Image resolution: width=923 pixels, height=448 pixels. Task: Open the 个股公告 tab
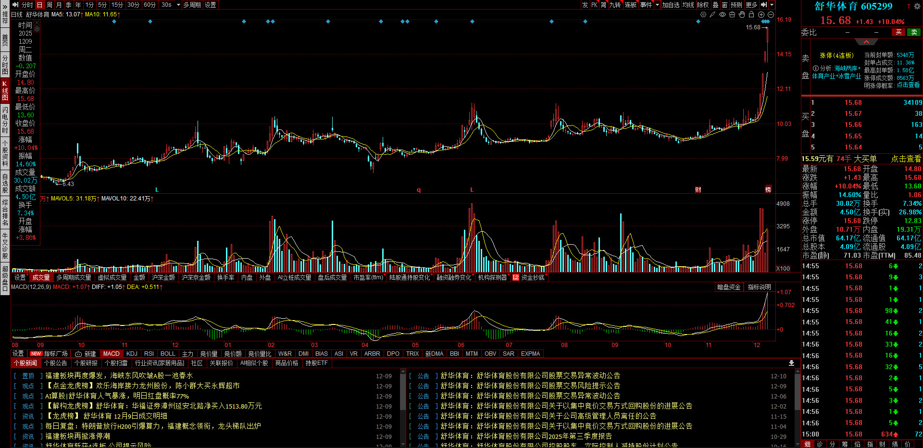click(x=55, y=363)
